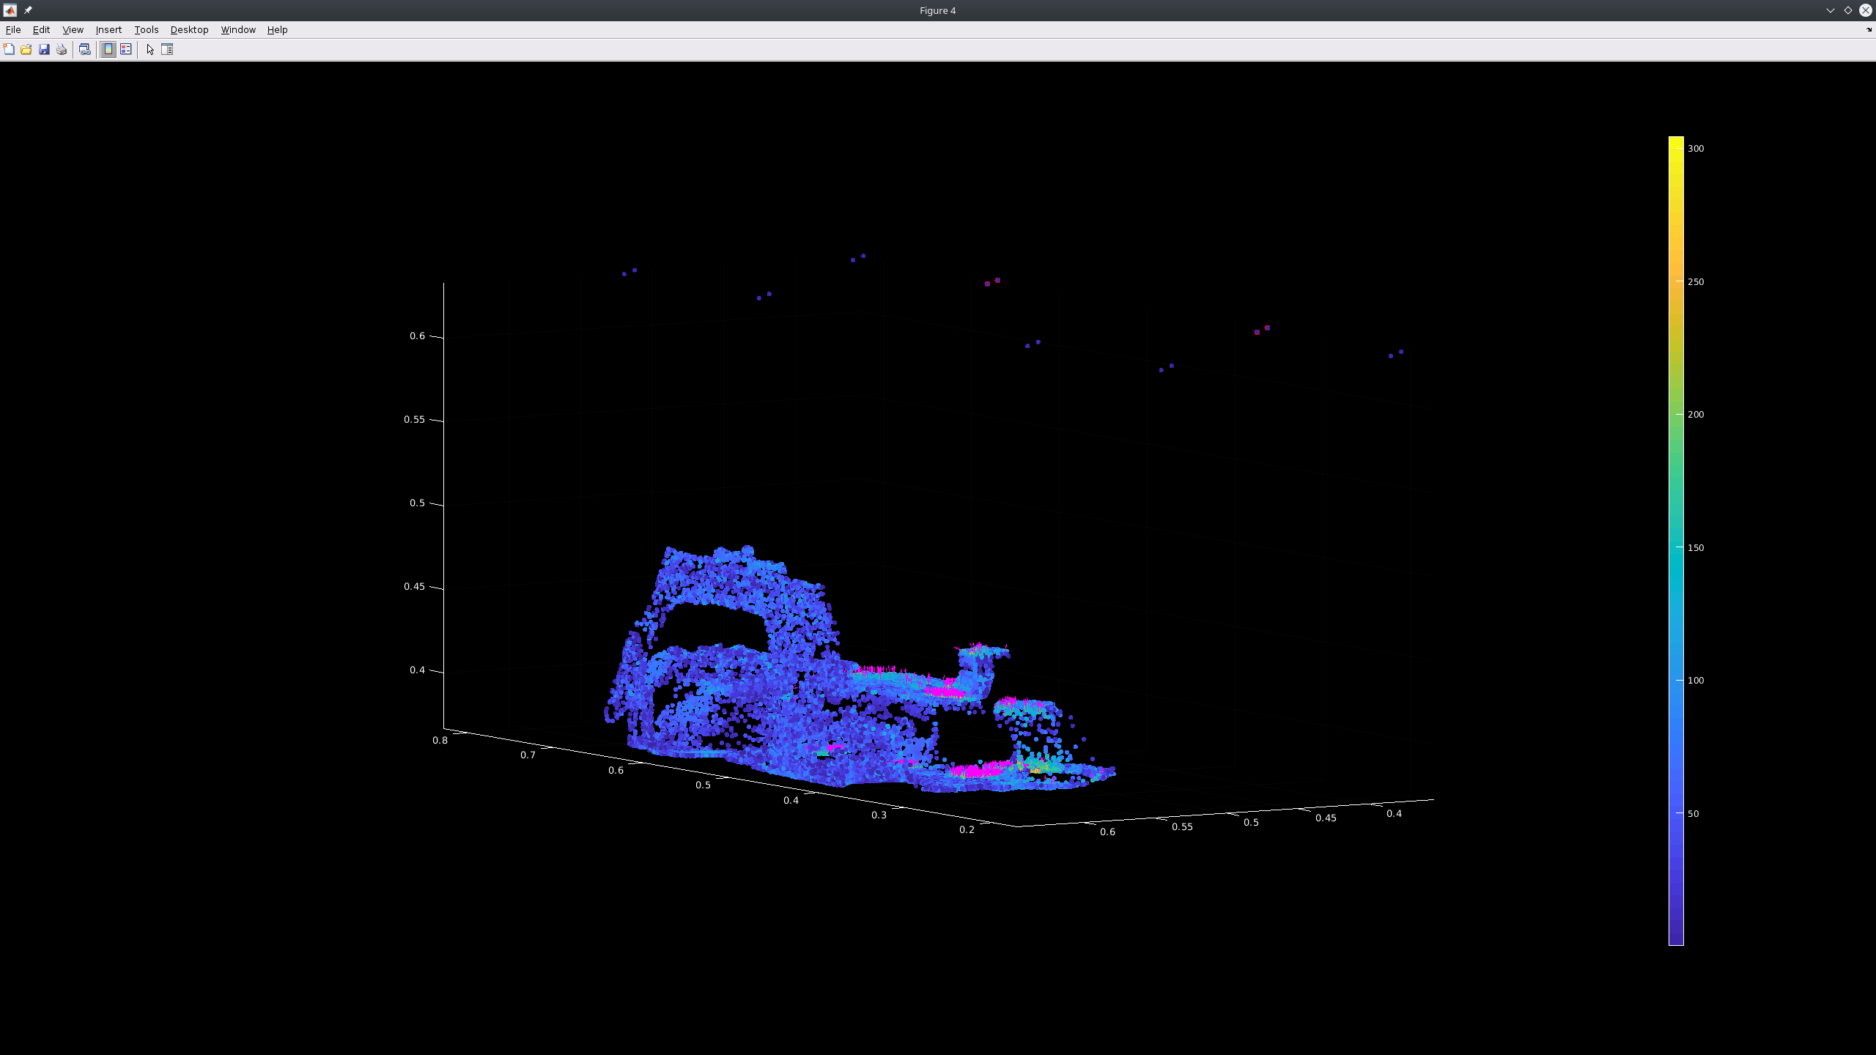
Task: Open the Tools menu
Action: click(145, 29)
